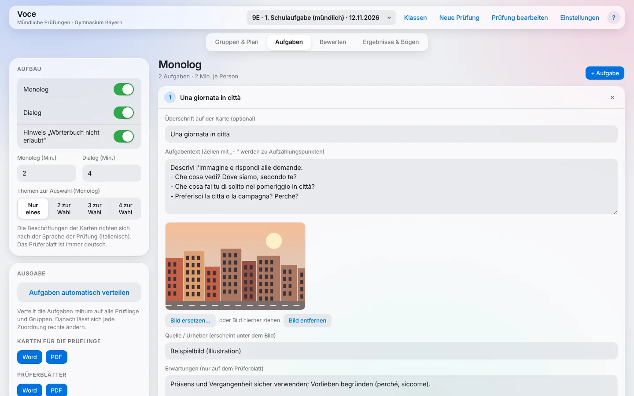The image size is (634, 396).
Task: Click into the Aufgabentext textarea
Action: [x=391, y=187]
